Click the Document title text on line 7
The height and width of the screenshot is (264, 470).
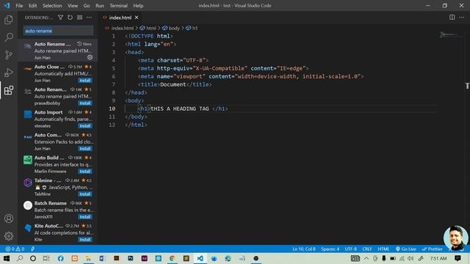coord(173,84)
